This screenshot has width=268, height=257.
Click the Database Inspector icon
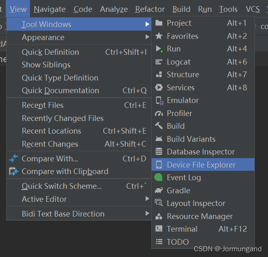pos(159,152)
